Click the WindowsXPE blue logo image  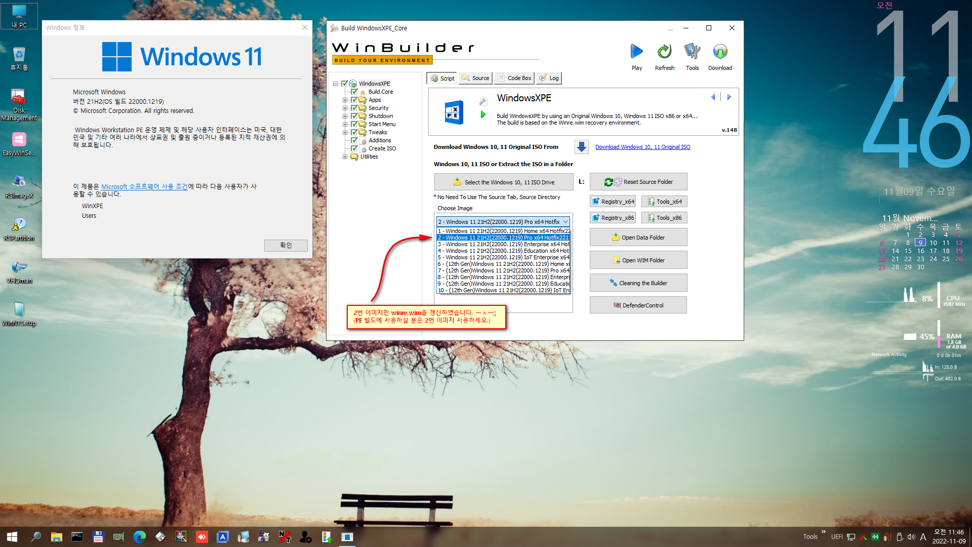pyautogui.click(x=454, y=112)
